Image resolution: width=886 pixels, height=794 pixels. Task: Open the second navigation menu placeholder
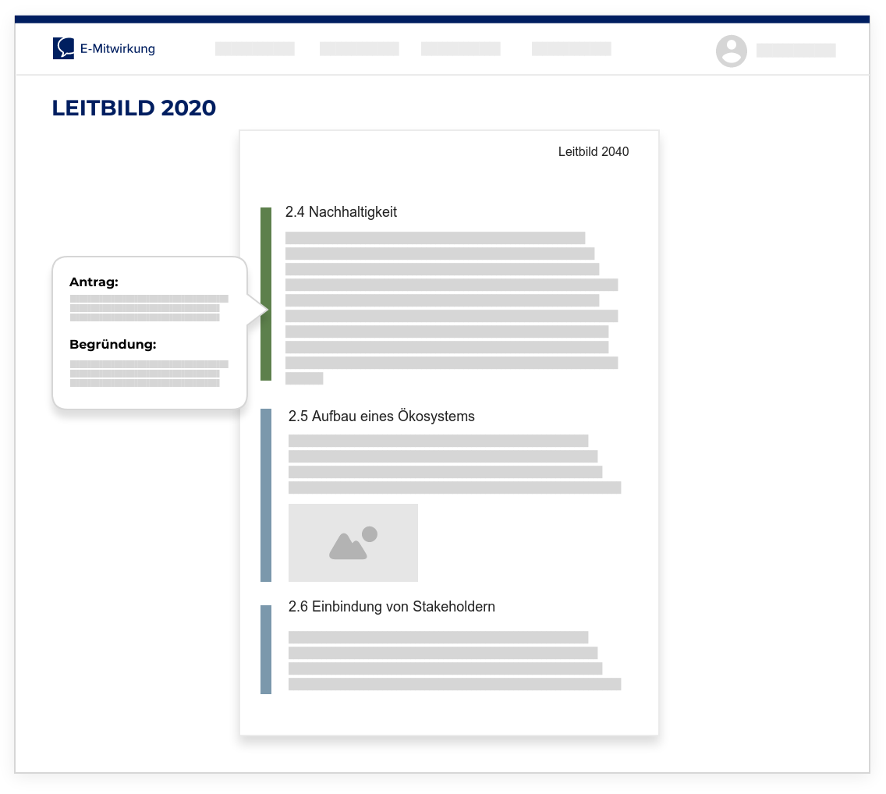click(359, 49)
